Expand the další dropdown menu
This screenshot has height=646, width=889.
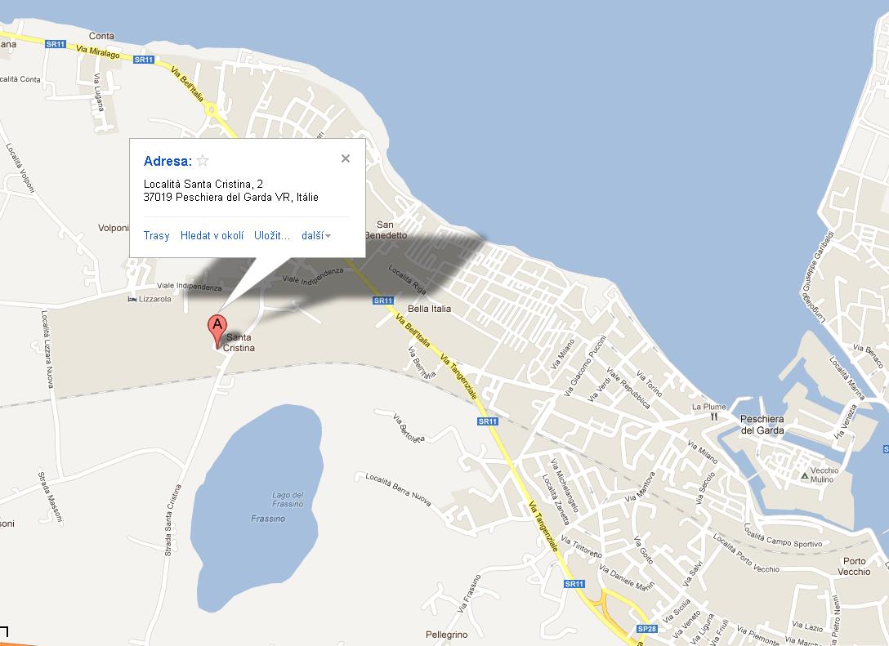point(316,236)
